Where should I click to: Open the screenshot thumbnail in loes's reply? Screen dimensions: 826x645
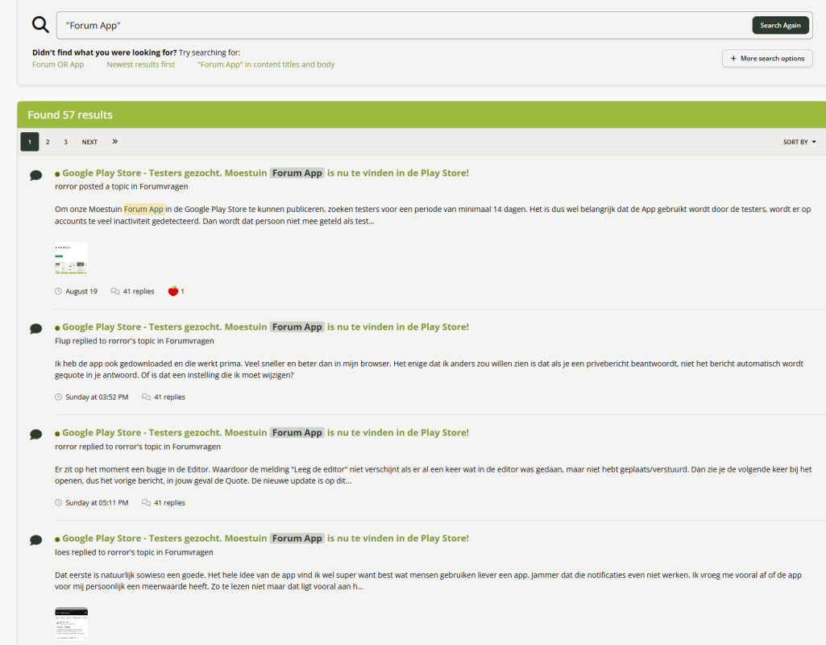(x=71, y=624)
